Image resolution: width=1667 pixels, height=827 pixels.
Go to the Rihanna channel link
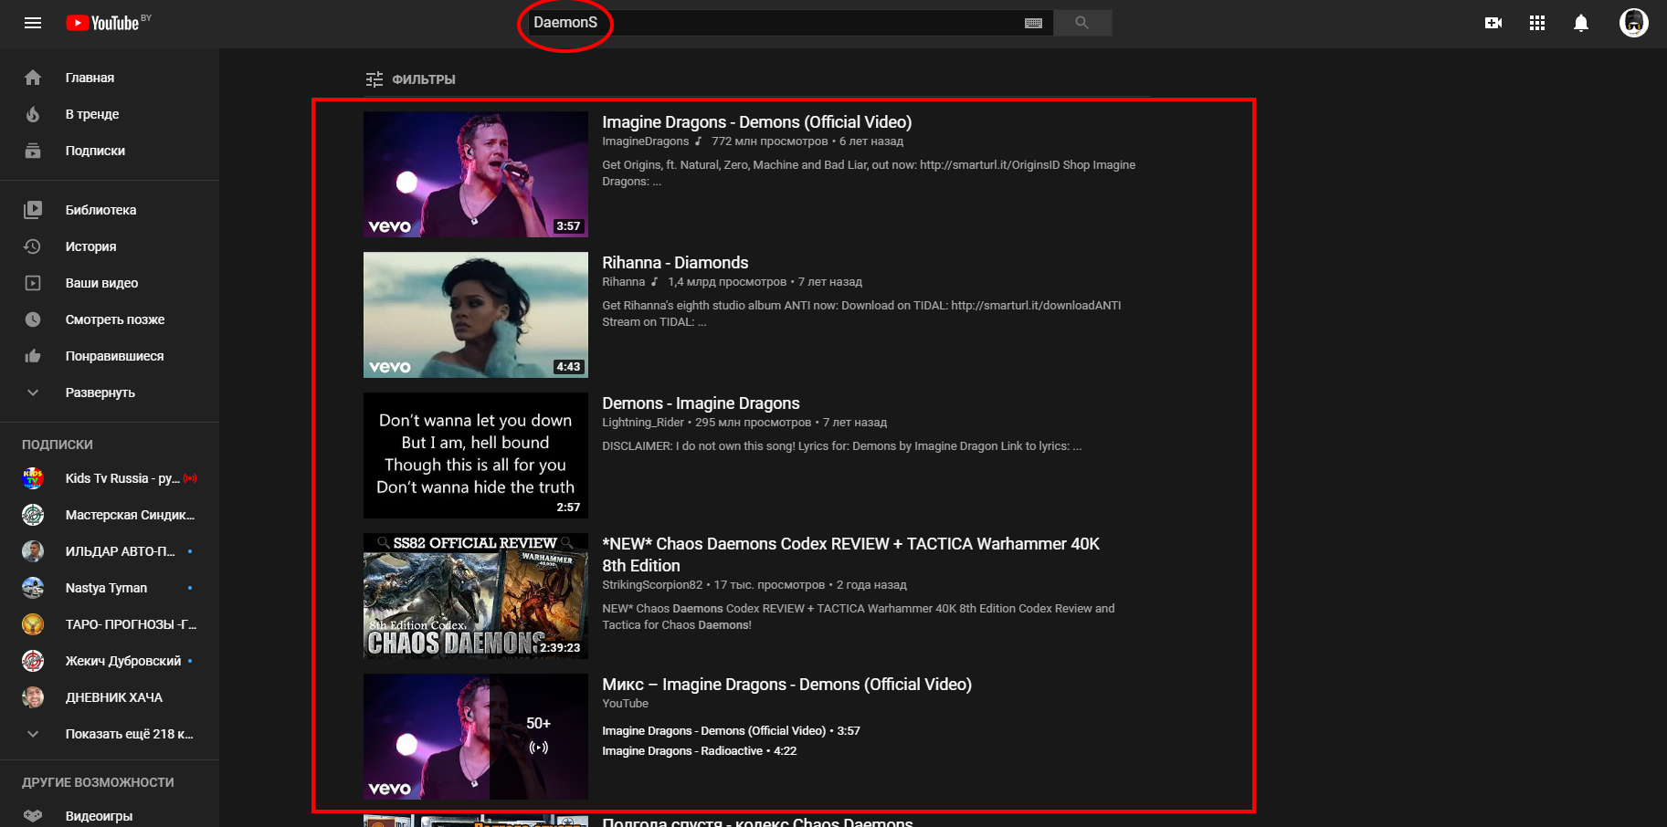pos(623,282)
